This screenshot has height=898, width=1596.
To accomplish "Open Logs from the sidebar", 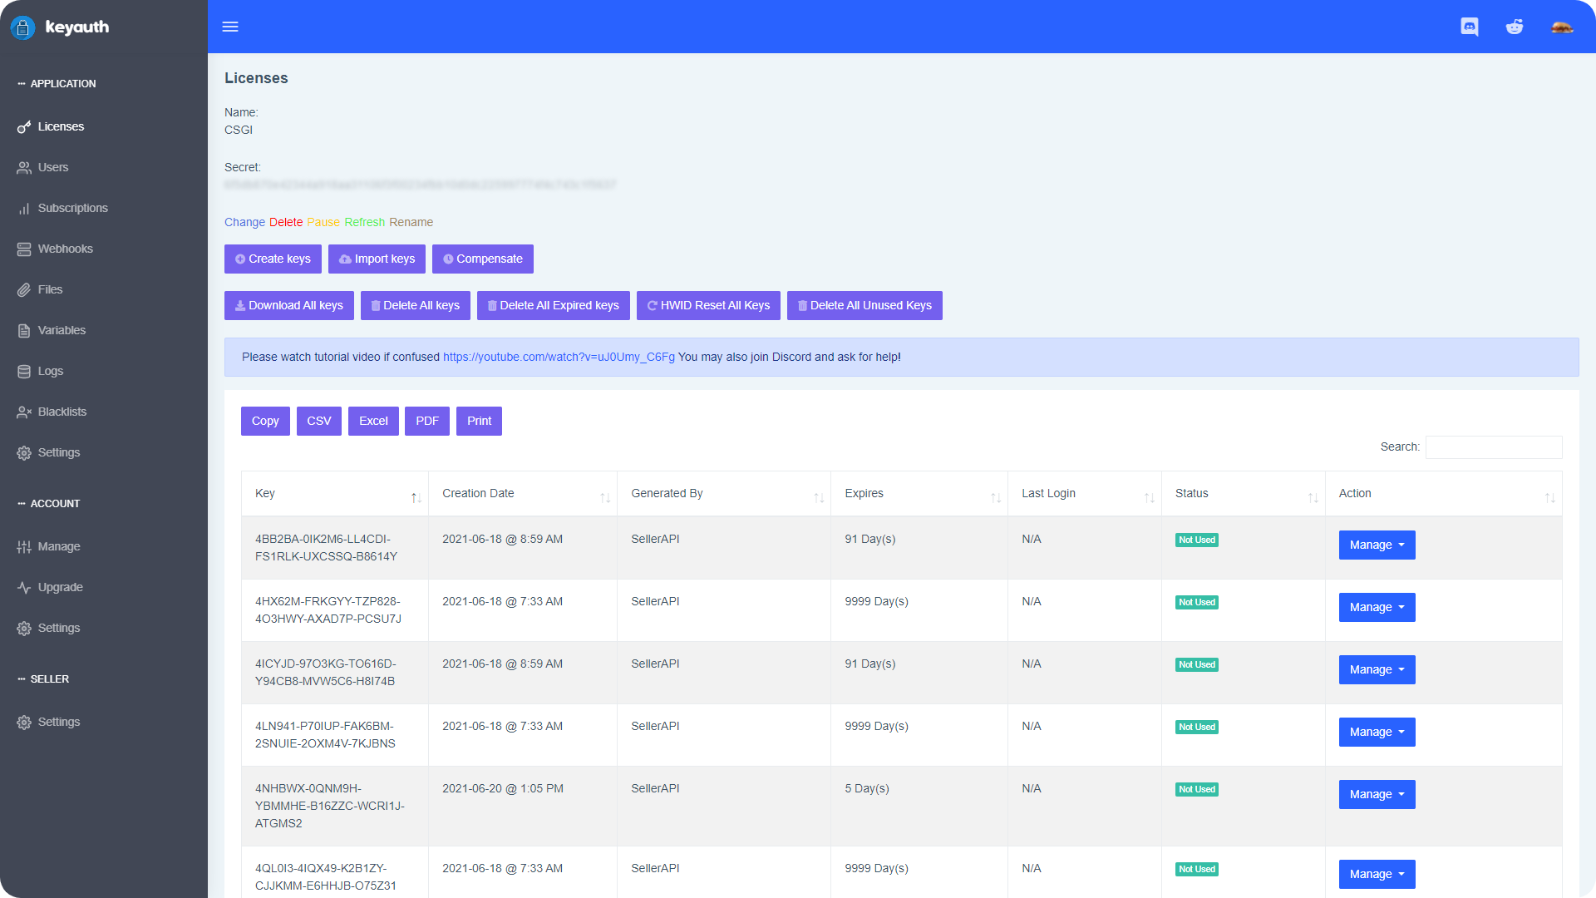I will tap(51, 371).
